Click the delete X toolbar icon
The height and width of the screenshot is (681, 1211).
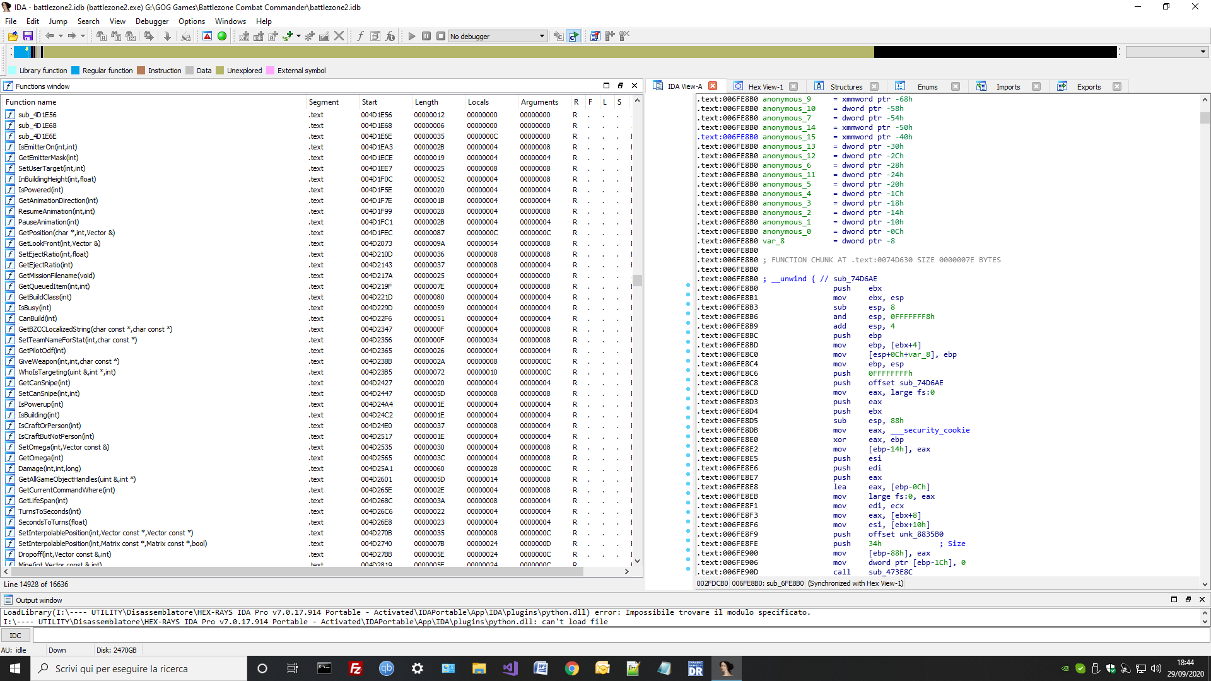click(x=339, y=37)
